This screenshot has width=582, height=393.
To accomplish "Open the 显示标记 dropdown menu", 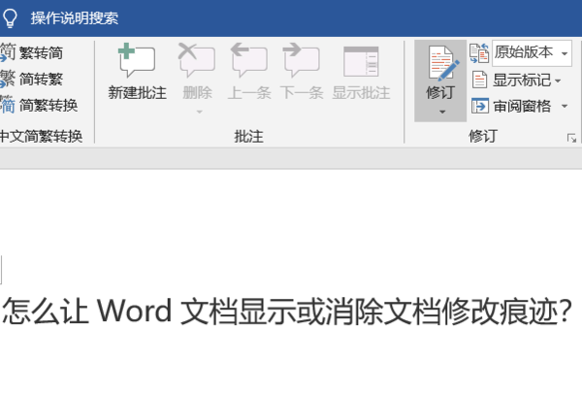I will [x=517, y=80].
